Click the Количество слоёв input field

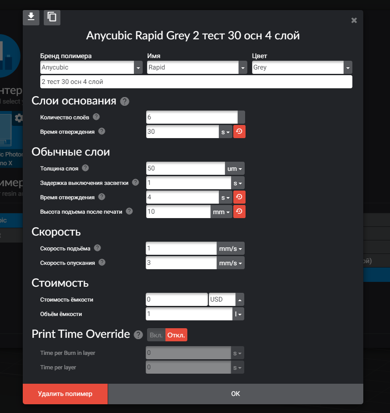pos(192,117)
